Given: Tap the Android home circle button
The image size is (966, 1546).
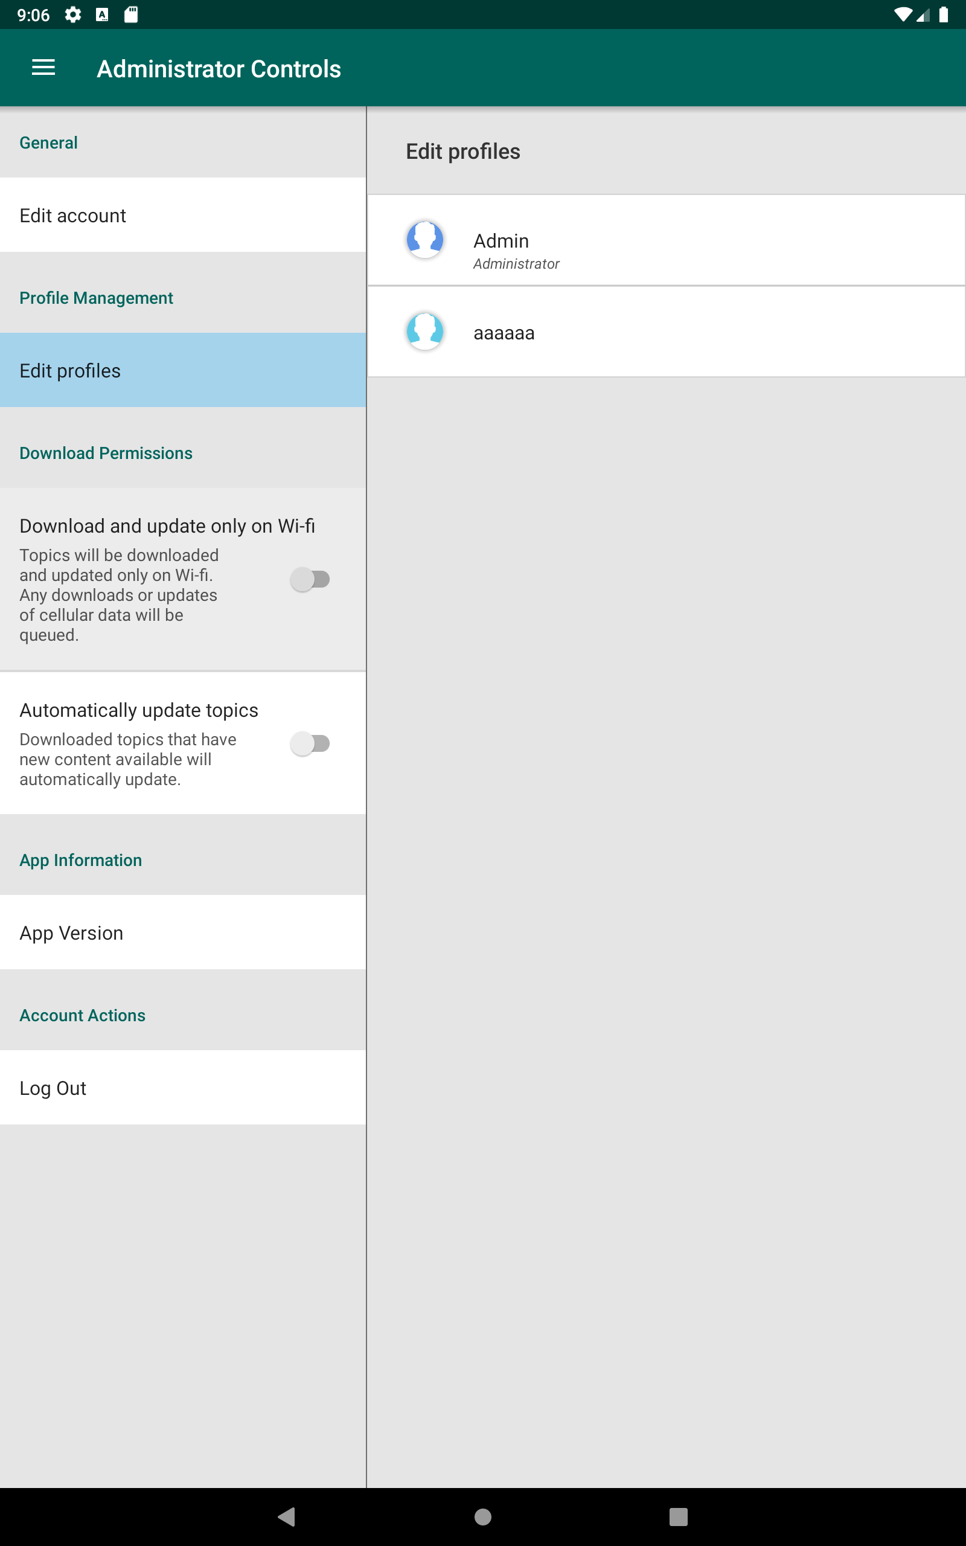Looking at the screenshot, I should click(x=483, y=1516).
